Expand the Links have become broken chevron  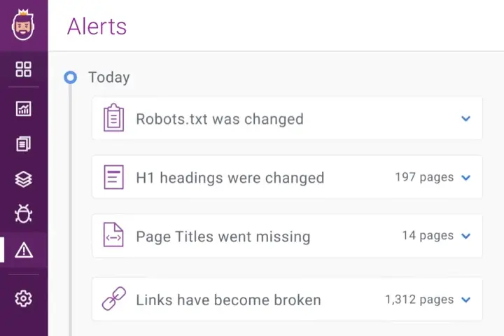pyautogui.click(x=466, y=300)
